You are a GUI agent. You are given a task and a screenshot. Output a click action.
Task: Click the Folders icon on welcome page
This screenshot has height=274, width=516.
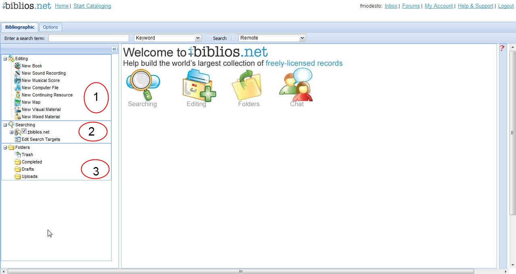[x=247, y=85]
